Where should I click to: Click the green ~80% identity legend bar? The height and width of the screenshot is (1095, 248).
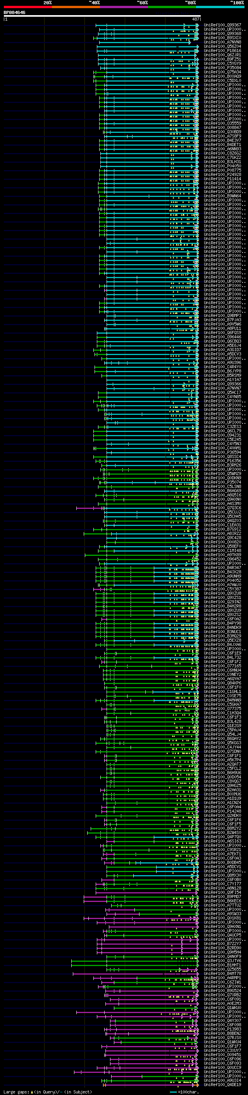(172, 7)
